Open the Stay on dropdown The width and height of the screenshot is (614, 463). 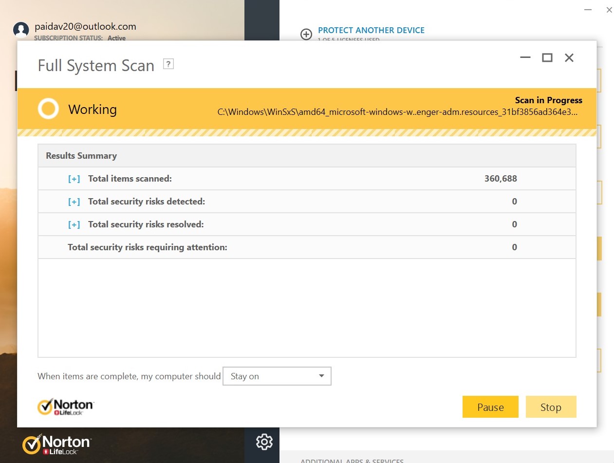(277, 376)
